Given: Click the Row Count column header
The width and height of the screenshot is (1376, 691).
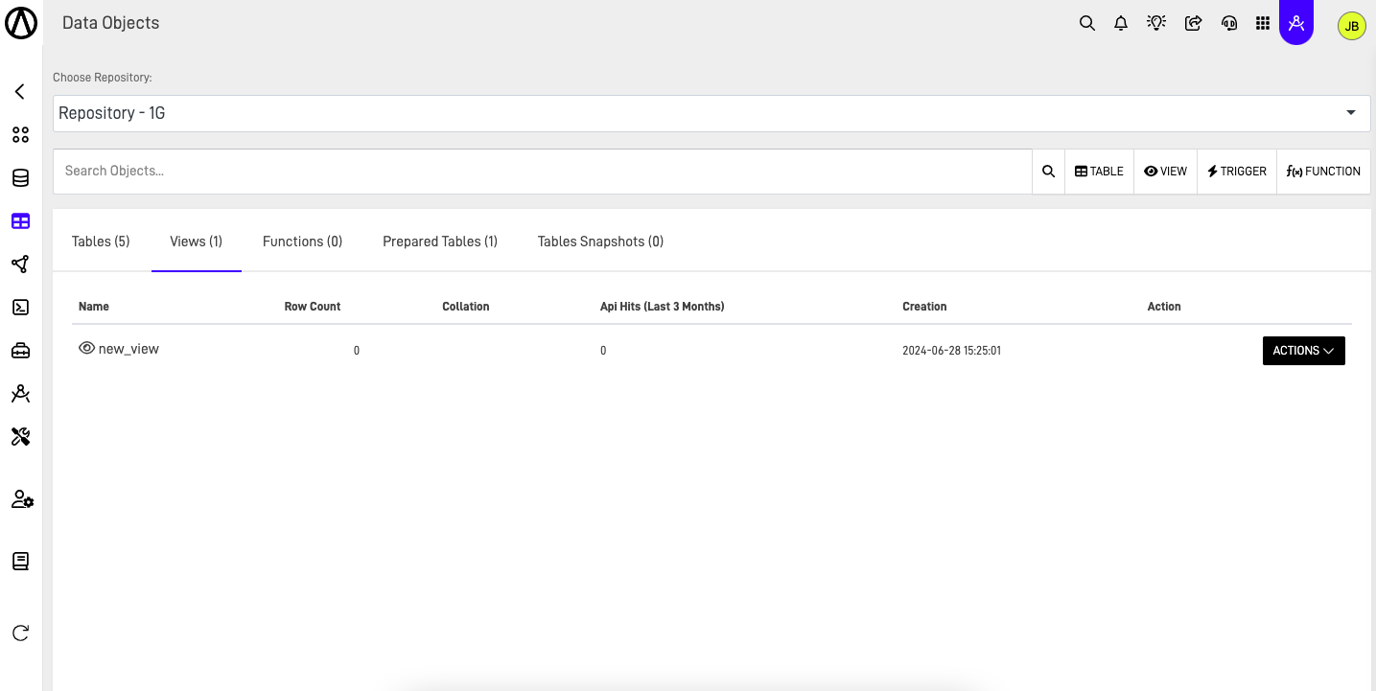Looking at the screenshot, I should [x=313, y=307].
